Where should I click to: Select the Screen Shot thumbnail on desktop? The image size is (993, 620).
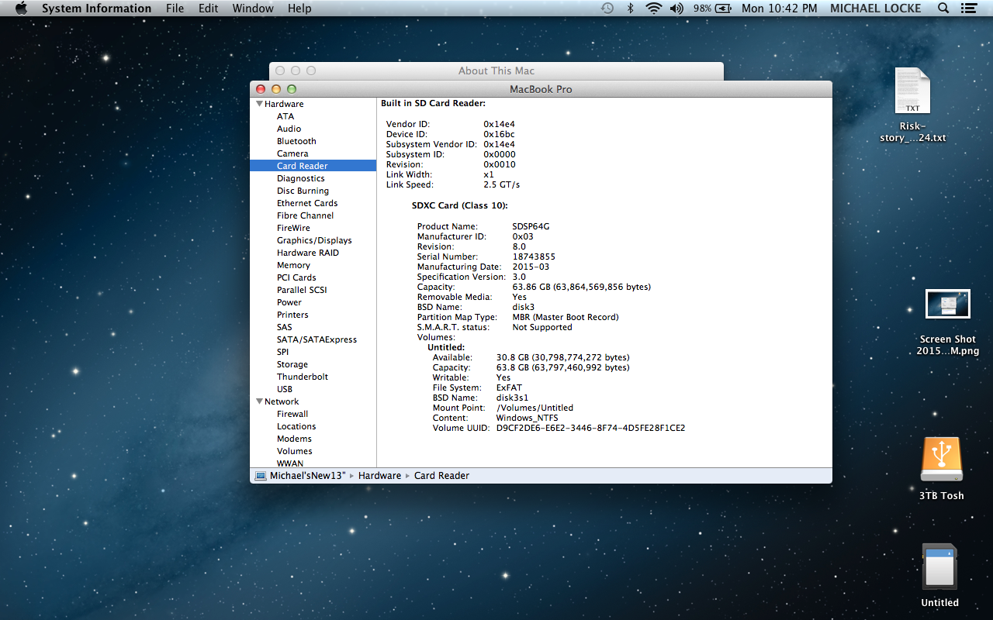[x=947, y=305]
